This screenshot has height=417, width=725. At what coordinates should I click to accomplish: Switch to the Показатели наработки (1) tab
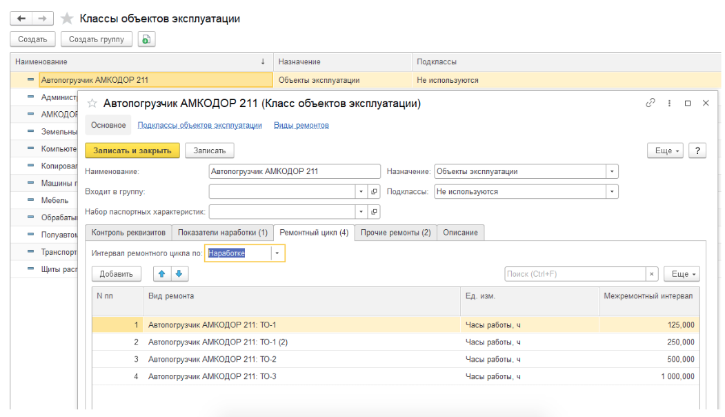point(222,233)
